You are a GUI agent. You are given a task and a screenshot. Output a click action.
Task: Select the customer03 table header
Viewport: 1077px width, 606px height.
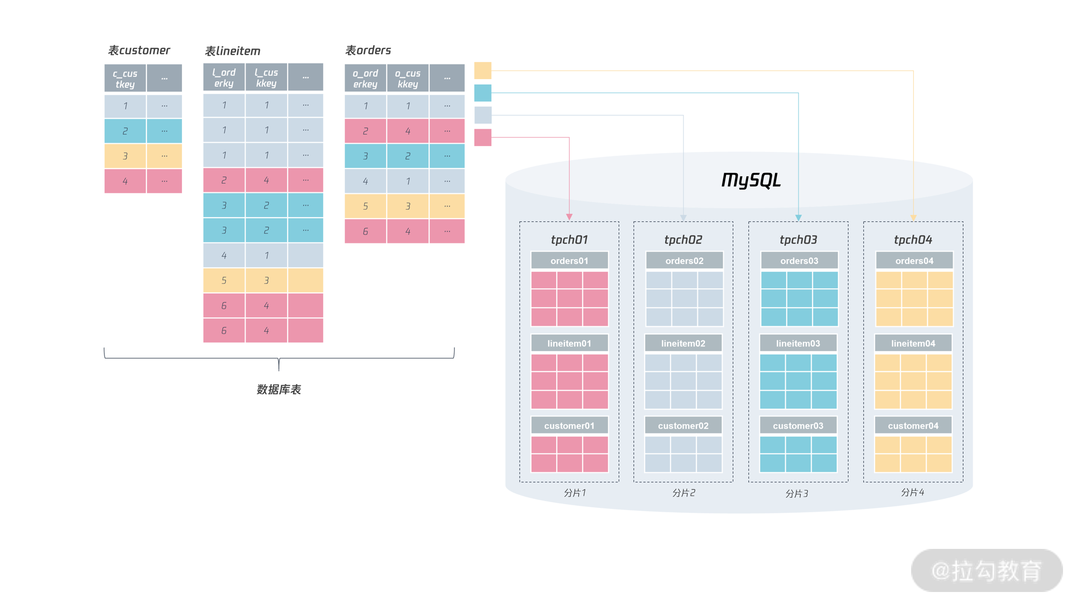pyautogui.click(x=798, y=426)
